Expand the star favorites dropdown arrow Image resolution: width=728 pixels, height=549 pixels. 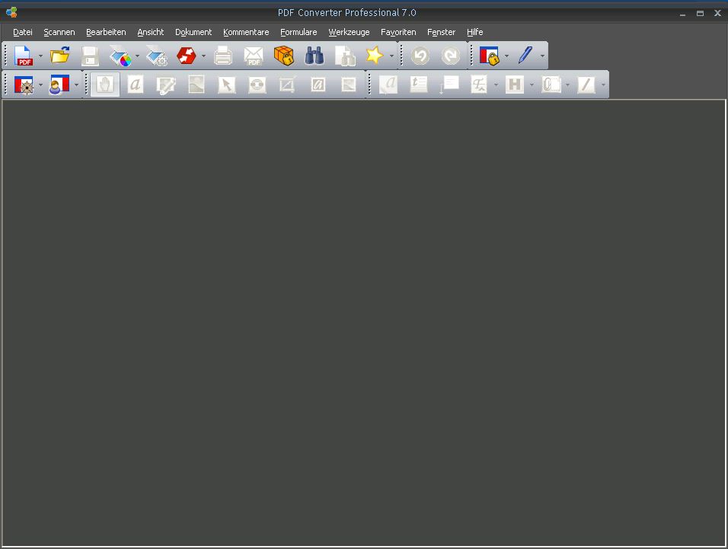[391, 56]
